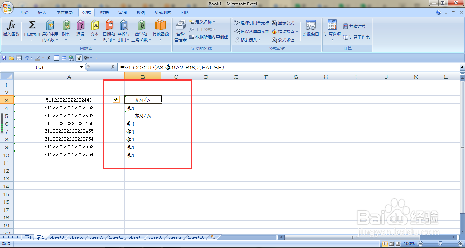Select cell A4 with 511222222222222458
Image resolution: width=465 pixels, height=248 pixels.
(69, 108)
